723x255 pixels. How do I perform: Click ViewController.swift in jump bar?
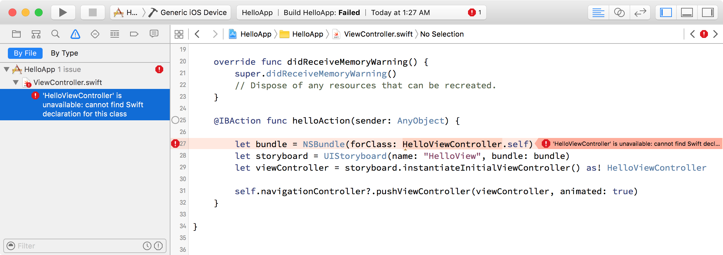coord(373,34)
